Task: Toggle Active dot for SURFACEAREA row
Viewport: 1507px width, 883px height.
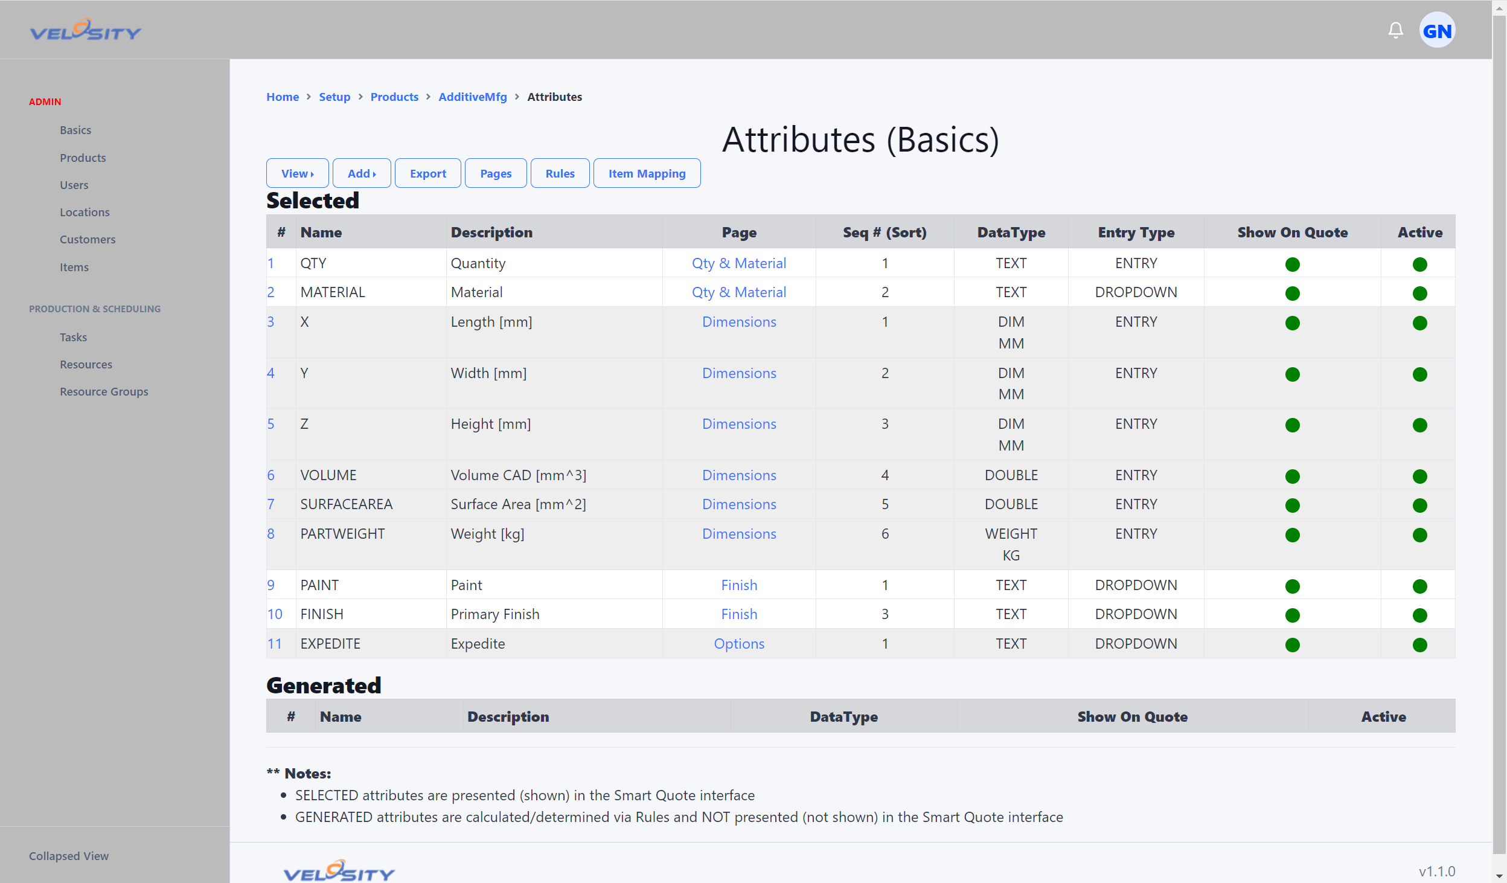Action: click(1419, 506)
